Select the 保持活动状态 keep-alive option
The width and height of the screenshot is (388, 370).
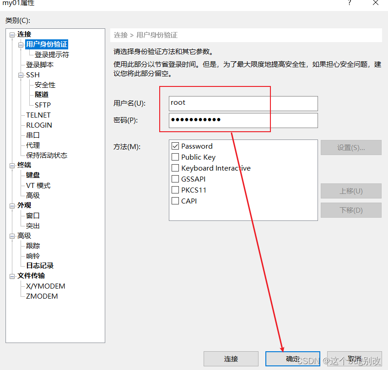click(48, 155)
